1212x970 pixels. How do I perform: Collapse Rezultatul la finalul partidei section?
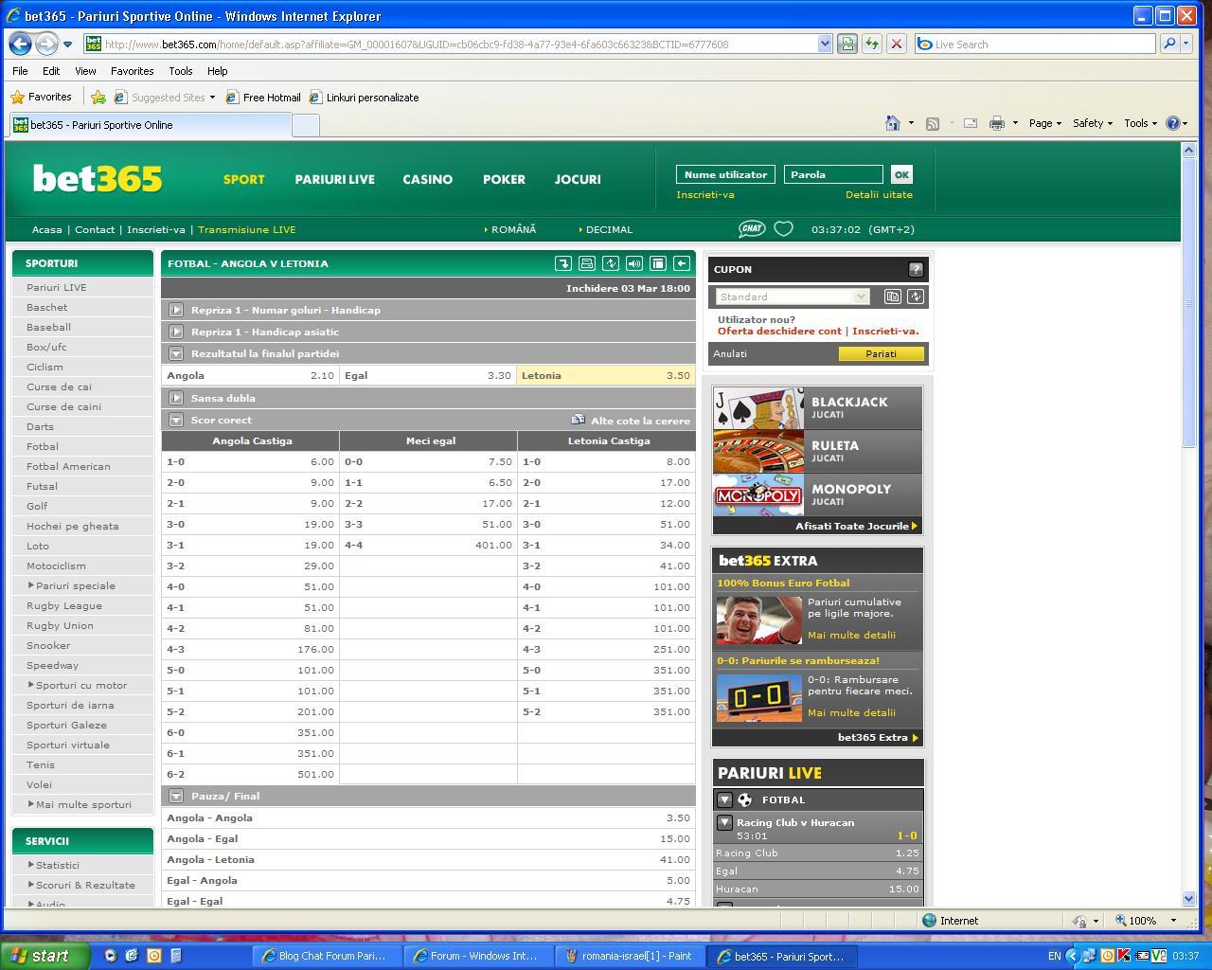176,353
